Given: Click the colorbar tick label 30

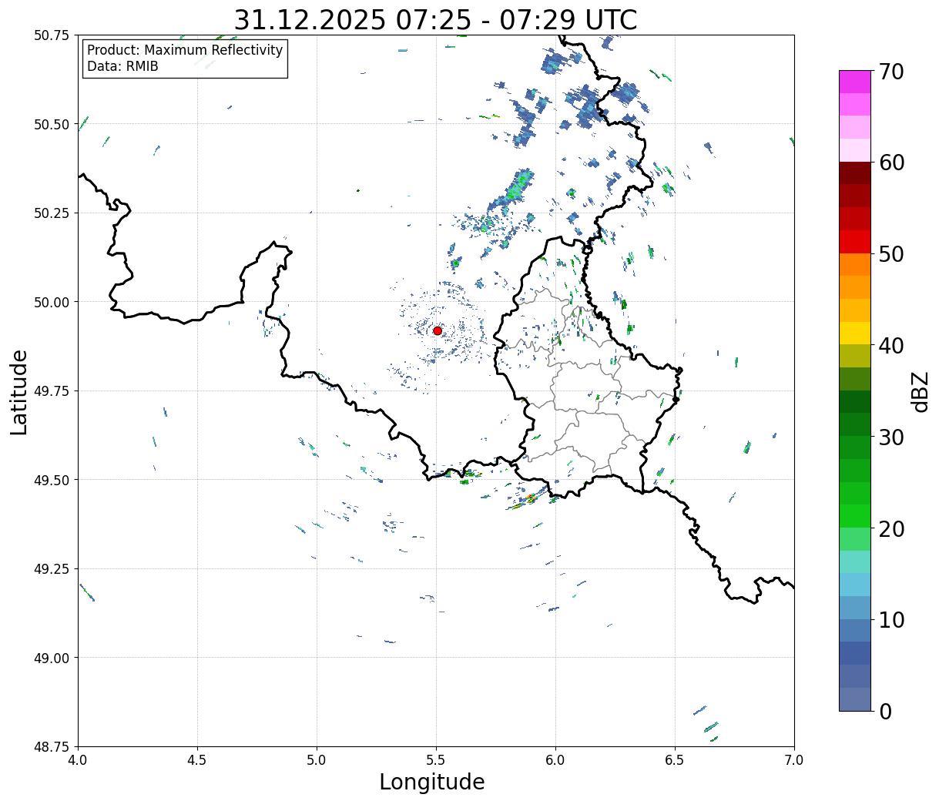Looking at the screenshot, I should point(890,437).
